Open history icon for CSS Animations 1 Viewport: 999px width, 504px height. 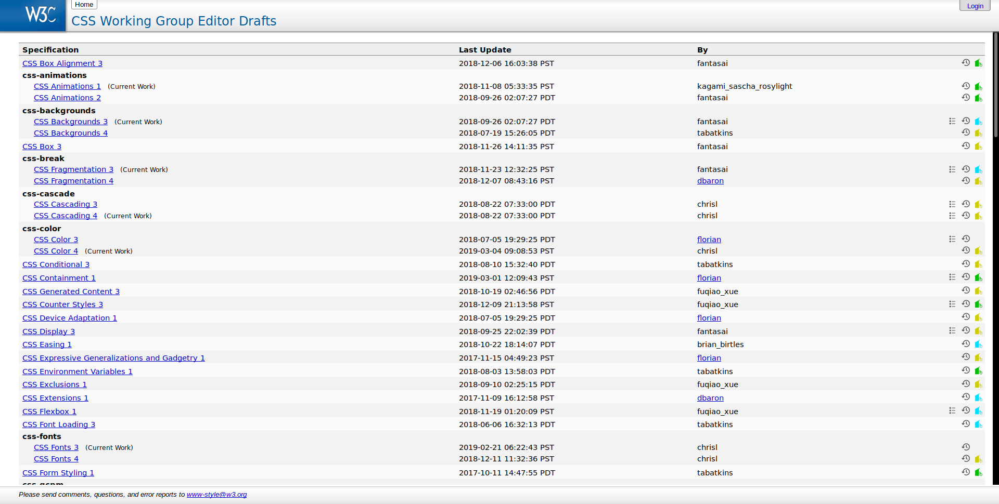point(966,86)
